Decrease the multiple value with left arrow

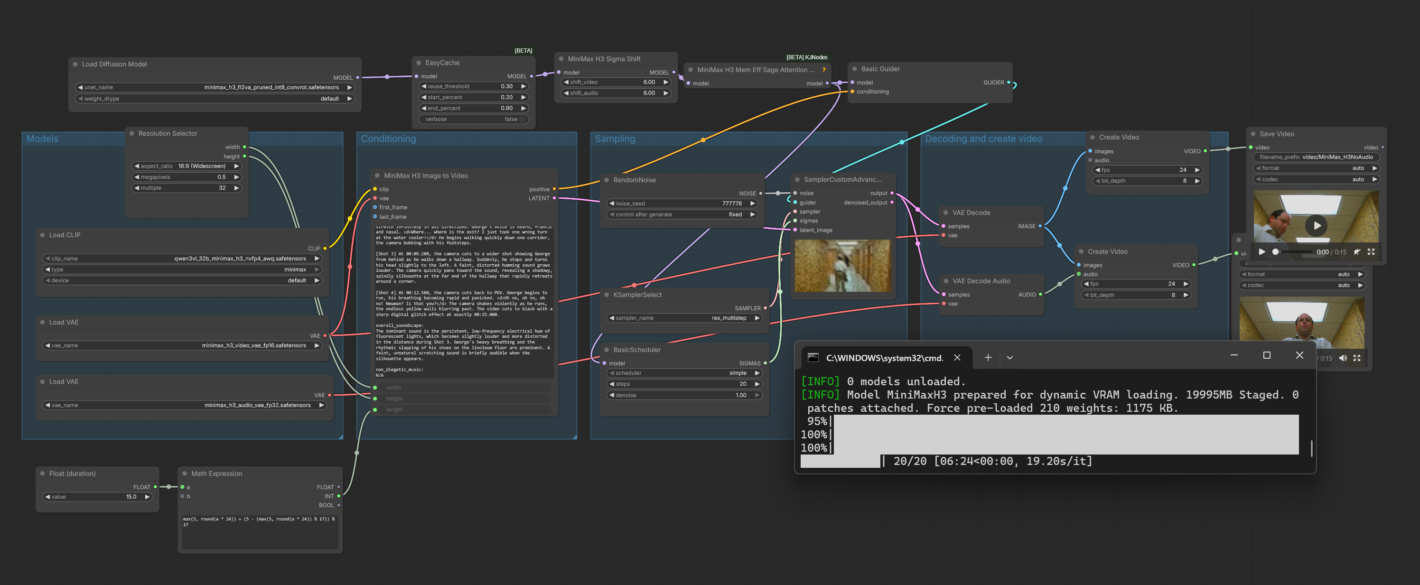coord(137,188)
